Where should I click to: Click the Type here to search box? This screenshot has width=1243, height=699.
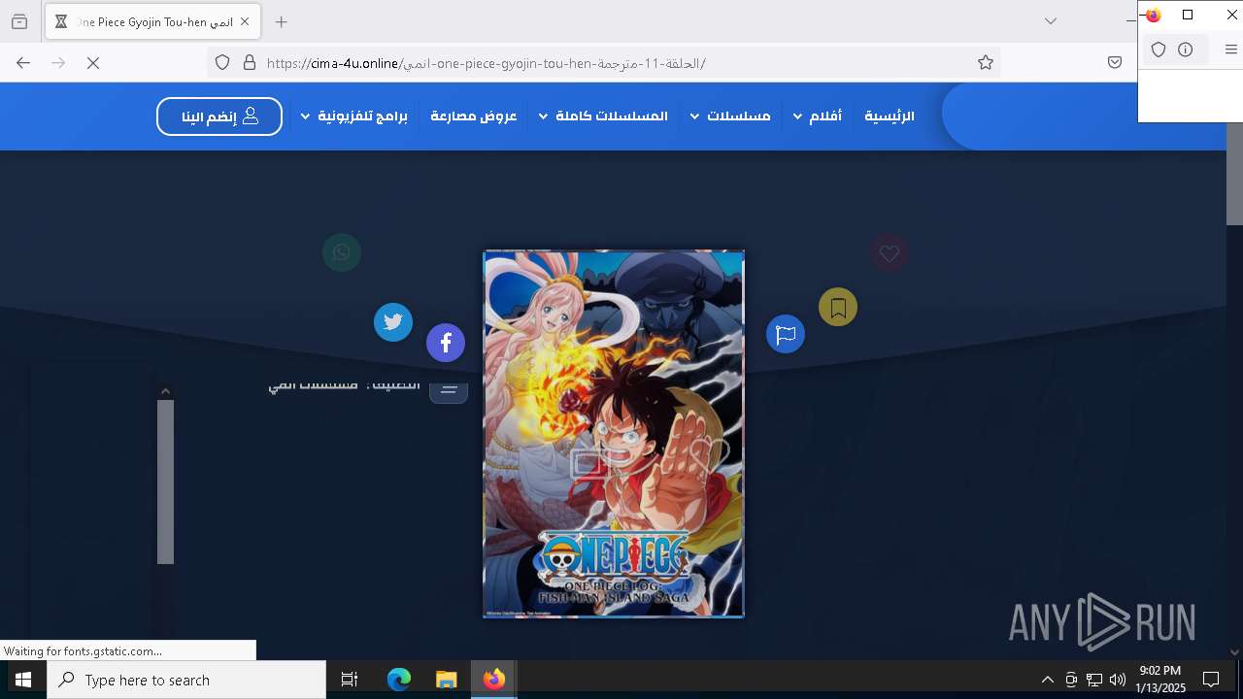tap(187, 680)
